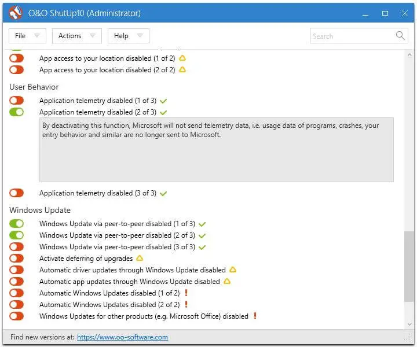Click warning triangle beside App access to location (1 of 2)

[x=182, y=58]
